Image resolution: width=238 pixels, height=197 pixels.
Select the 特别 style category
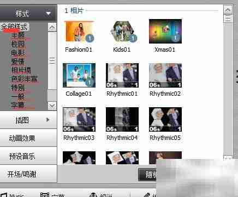pos(18,88)
